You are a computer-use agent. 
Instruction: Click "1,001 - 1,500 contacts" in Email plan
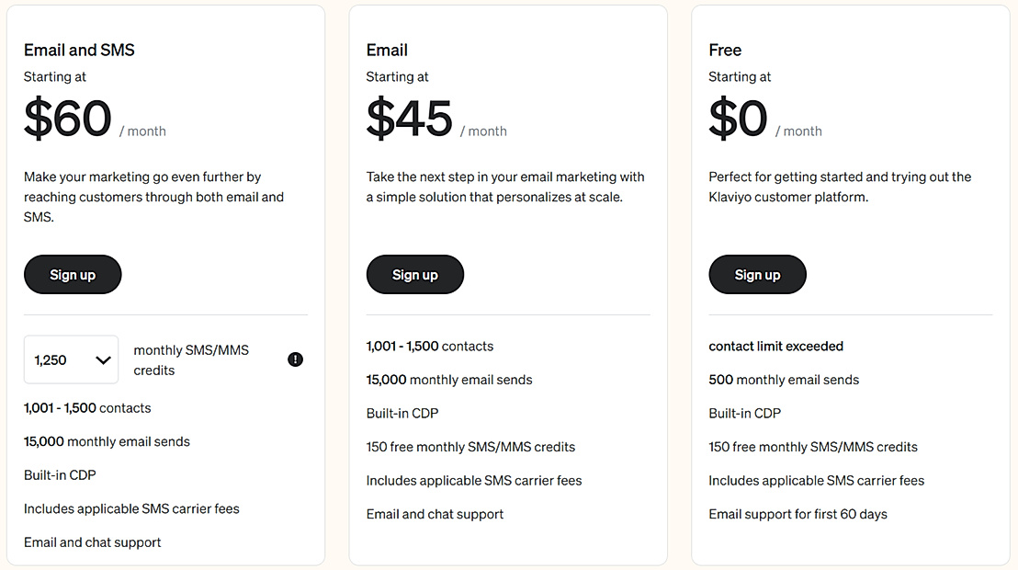(429, 347)
